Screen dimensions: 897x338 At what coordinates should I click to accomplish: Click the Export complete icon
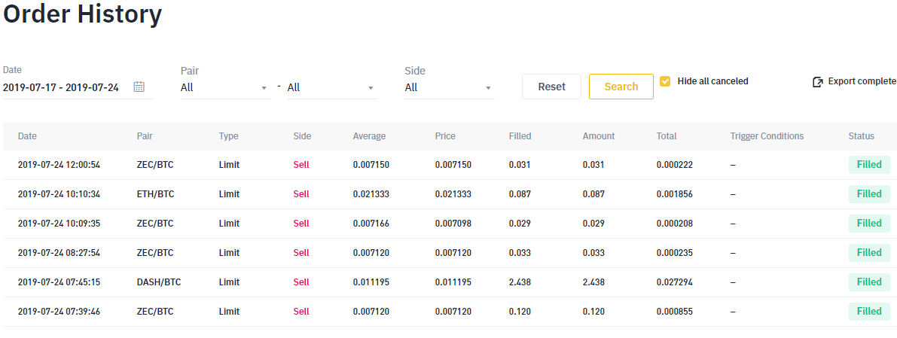817,82
